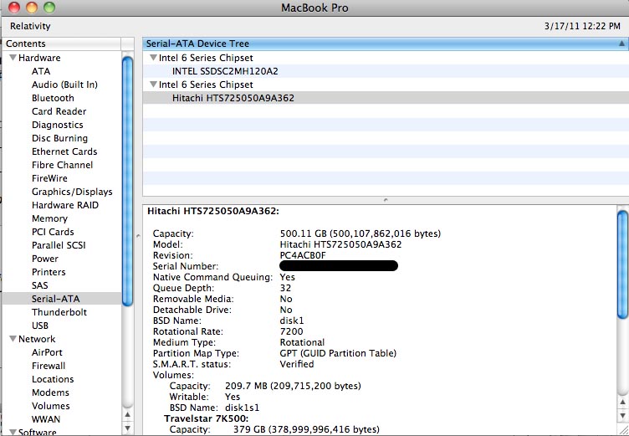Select the Hitachi HTS725050A9A362 device row
This screenshot has height=436, width=629.
tap(386, 98)
